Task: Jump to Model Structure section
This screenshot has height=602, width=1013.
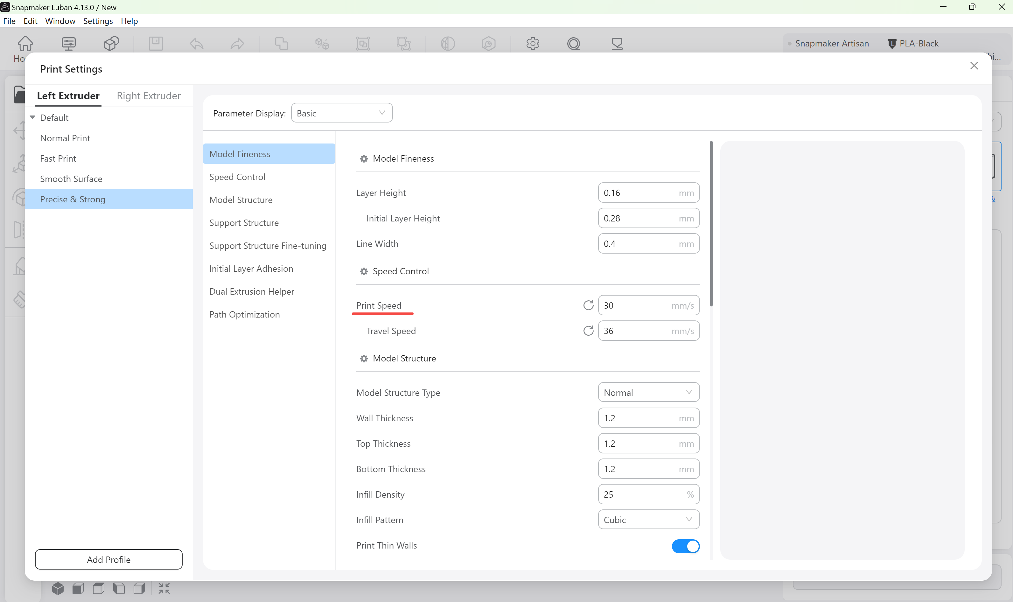Action: (x=269, y=199)
